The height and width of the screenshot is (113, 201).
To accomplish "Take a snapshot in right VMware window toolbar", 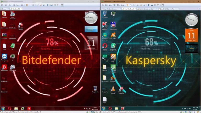I will tap(138, 5).
